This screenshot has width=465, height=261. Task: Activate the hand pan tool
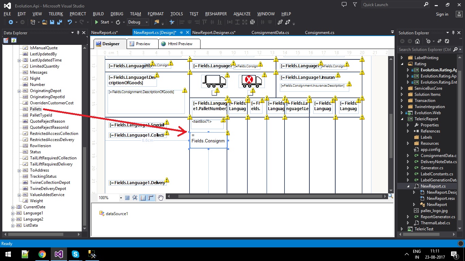coord(161,198)
